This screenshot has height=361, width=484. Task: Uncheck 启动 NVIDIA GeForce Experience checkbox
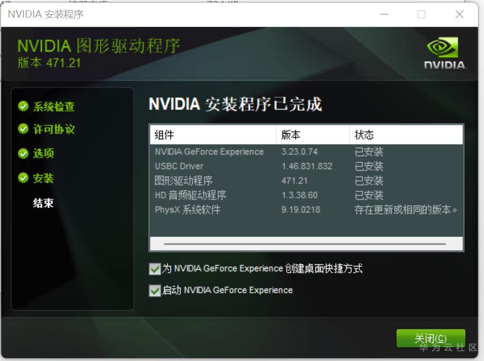click(x=155, y=290)
